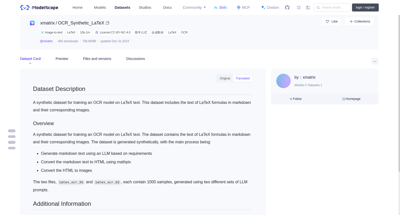
Task: Click the heart Like button
Action: 331,21
